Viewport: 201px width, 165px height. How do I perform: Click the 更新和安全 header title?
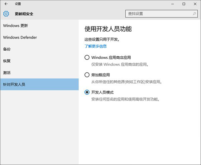point(24,14)
